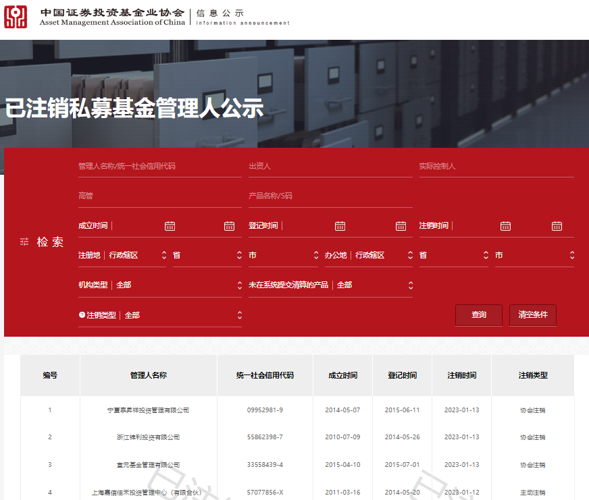This screenshot has height=500, width=589.
Task: Expand the 未在系统提交清算的产品 dropdown
Action: coord(410,284)
